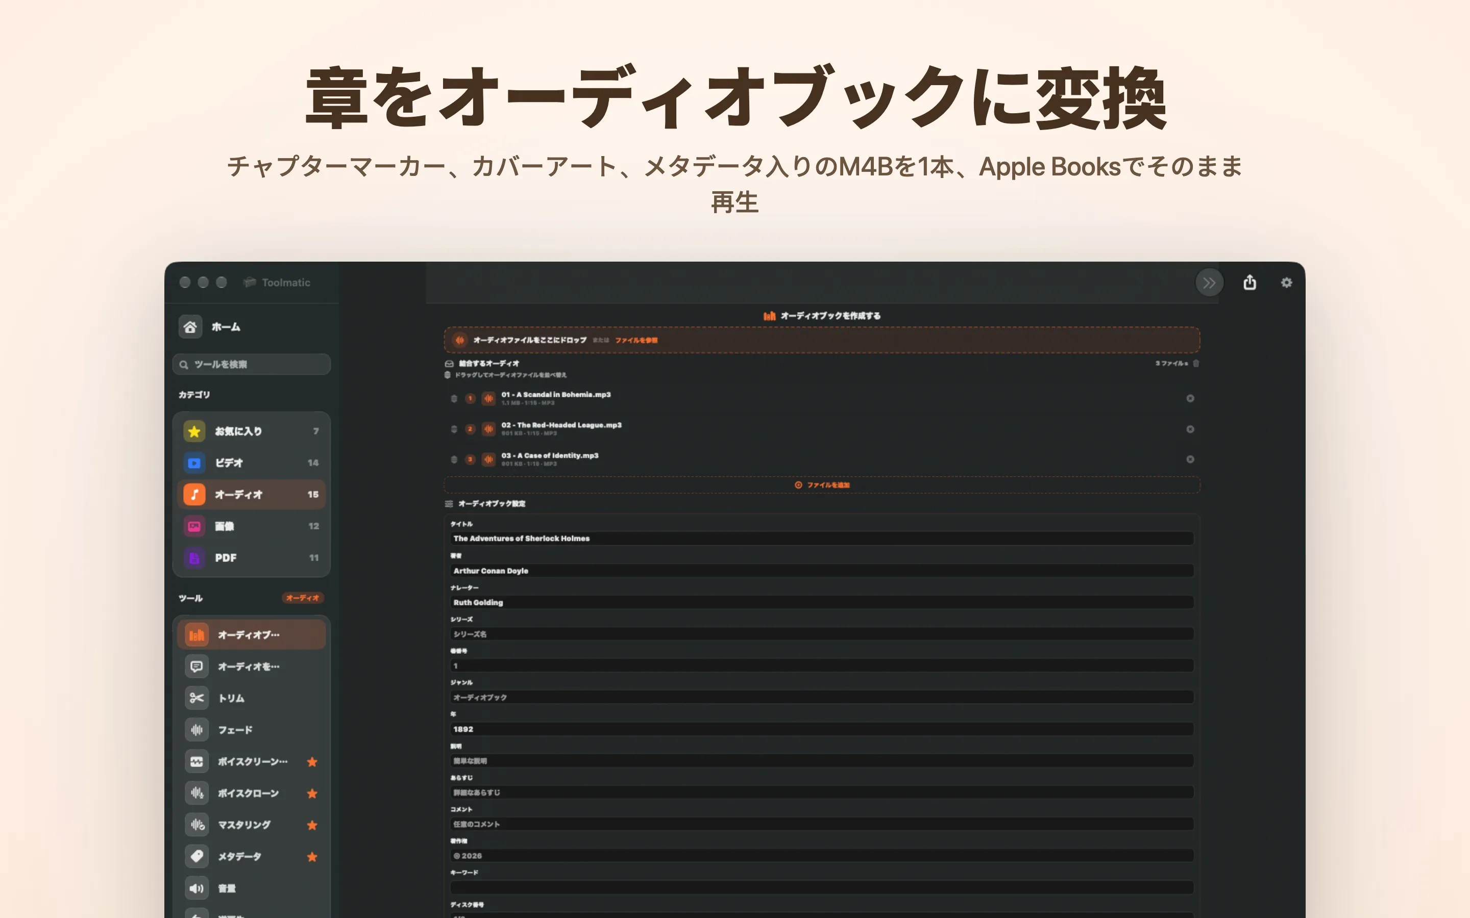Select the Favorites category star icon
Viewport: 1470px width, 918px height.
tap(194, 431)
